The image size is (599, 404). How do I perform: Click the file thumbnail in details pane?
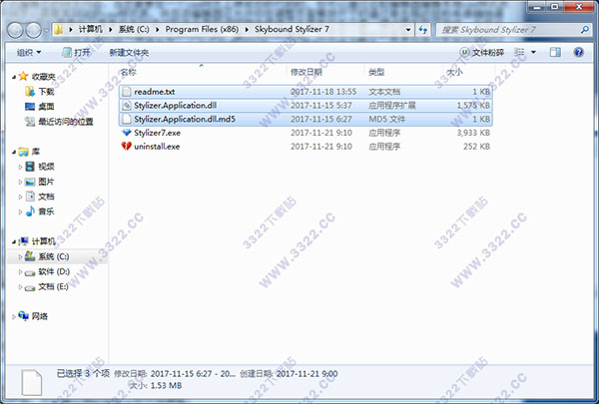click(32, 383)
